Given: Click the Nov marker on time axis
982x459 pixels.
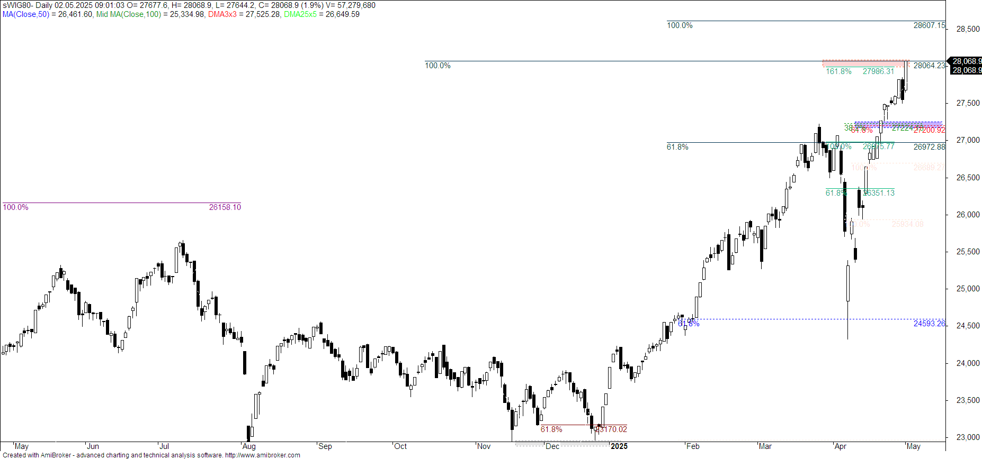Looking at the screenshot, I should [x=484, y=446].
